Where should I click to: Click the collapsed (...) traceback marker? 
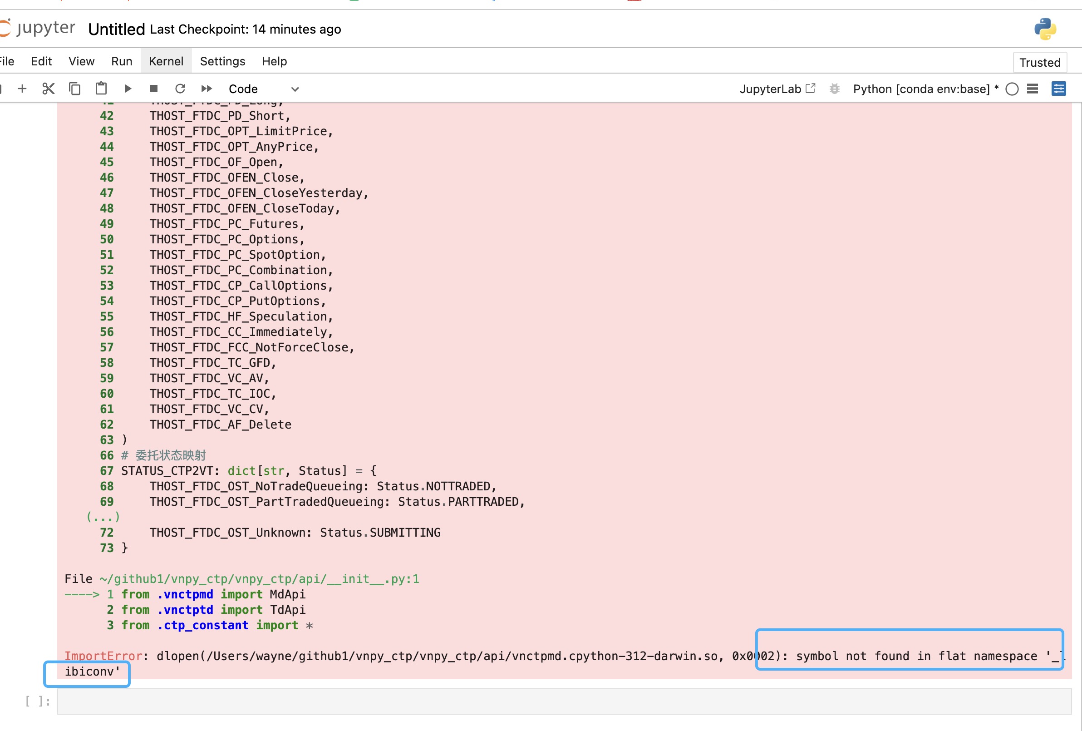103,517
